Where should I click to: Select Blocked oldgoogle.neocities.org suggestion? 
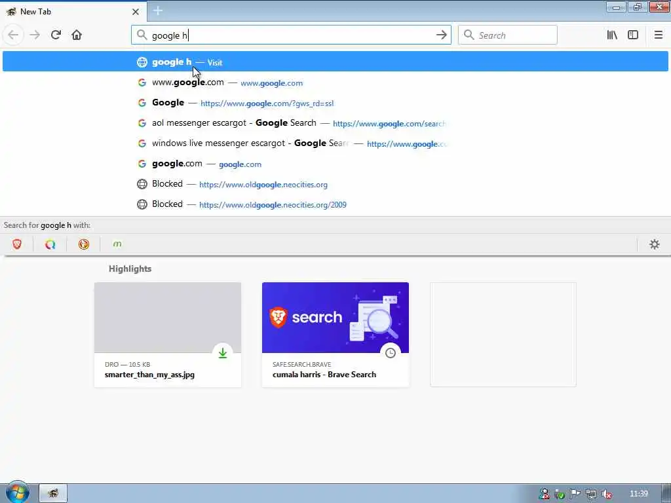coord(335,184)
